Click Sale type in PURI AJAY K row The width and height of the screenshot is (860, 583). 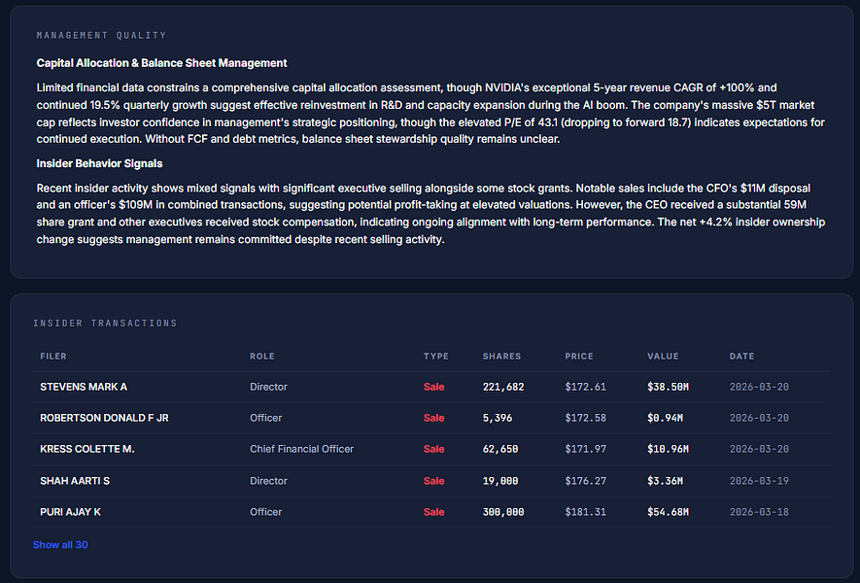(433, 512)
